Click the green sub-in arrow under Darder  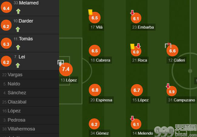pos(18,29)
